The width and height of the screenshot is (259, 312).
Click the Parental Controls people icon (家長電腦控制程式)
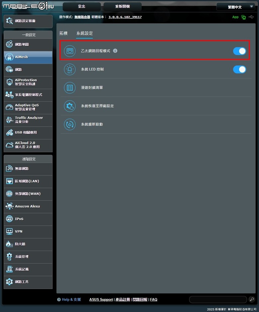[x=9, y=95]
